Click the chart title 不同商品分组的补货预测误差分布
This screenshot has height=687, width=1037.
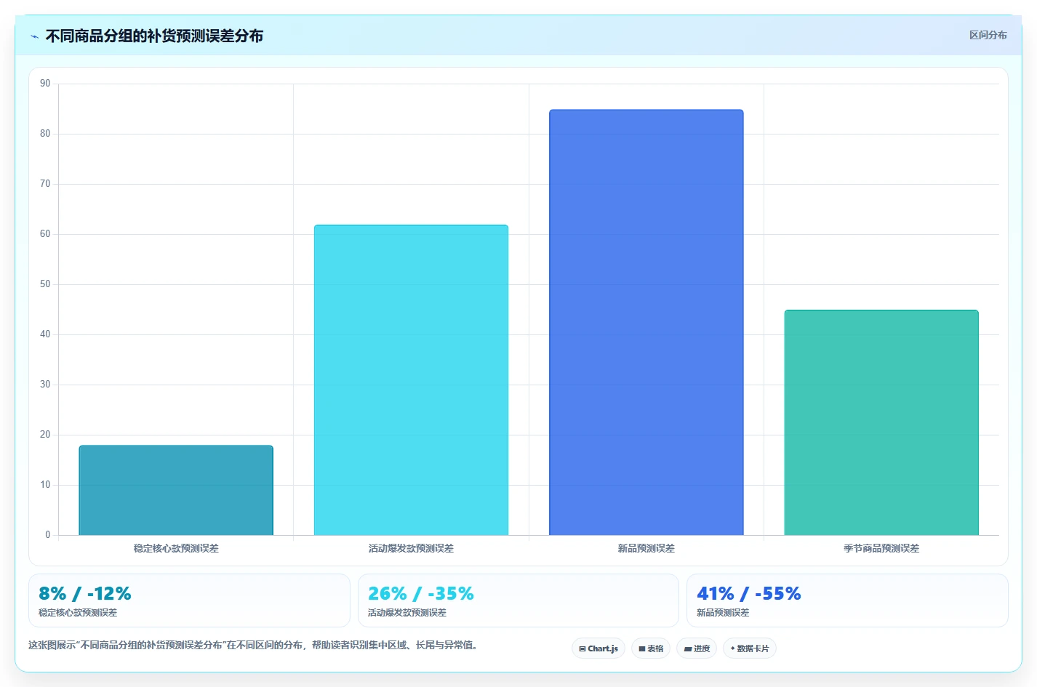pyautogui.click(x=154, y=36)
